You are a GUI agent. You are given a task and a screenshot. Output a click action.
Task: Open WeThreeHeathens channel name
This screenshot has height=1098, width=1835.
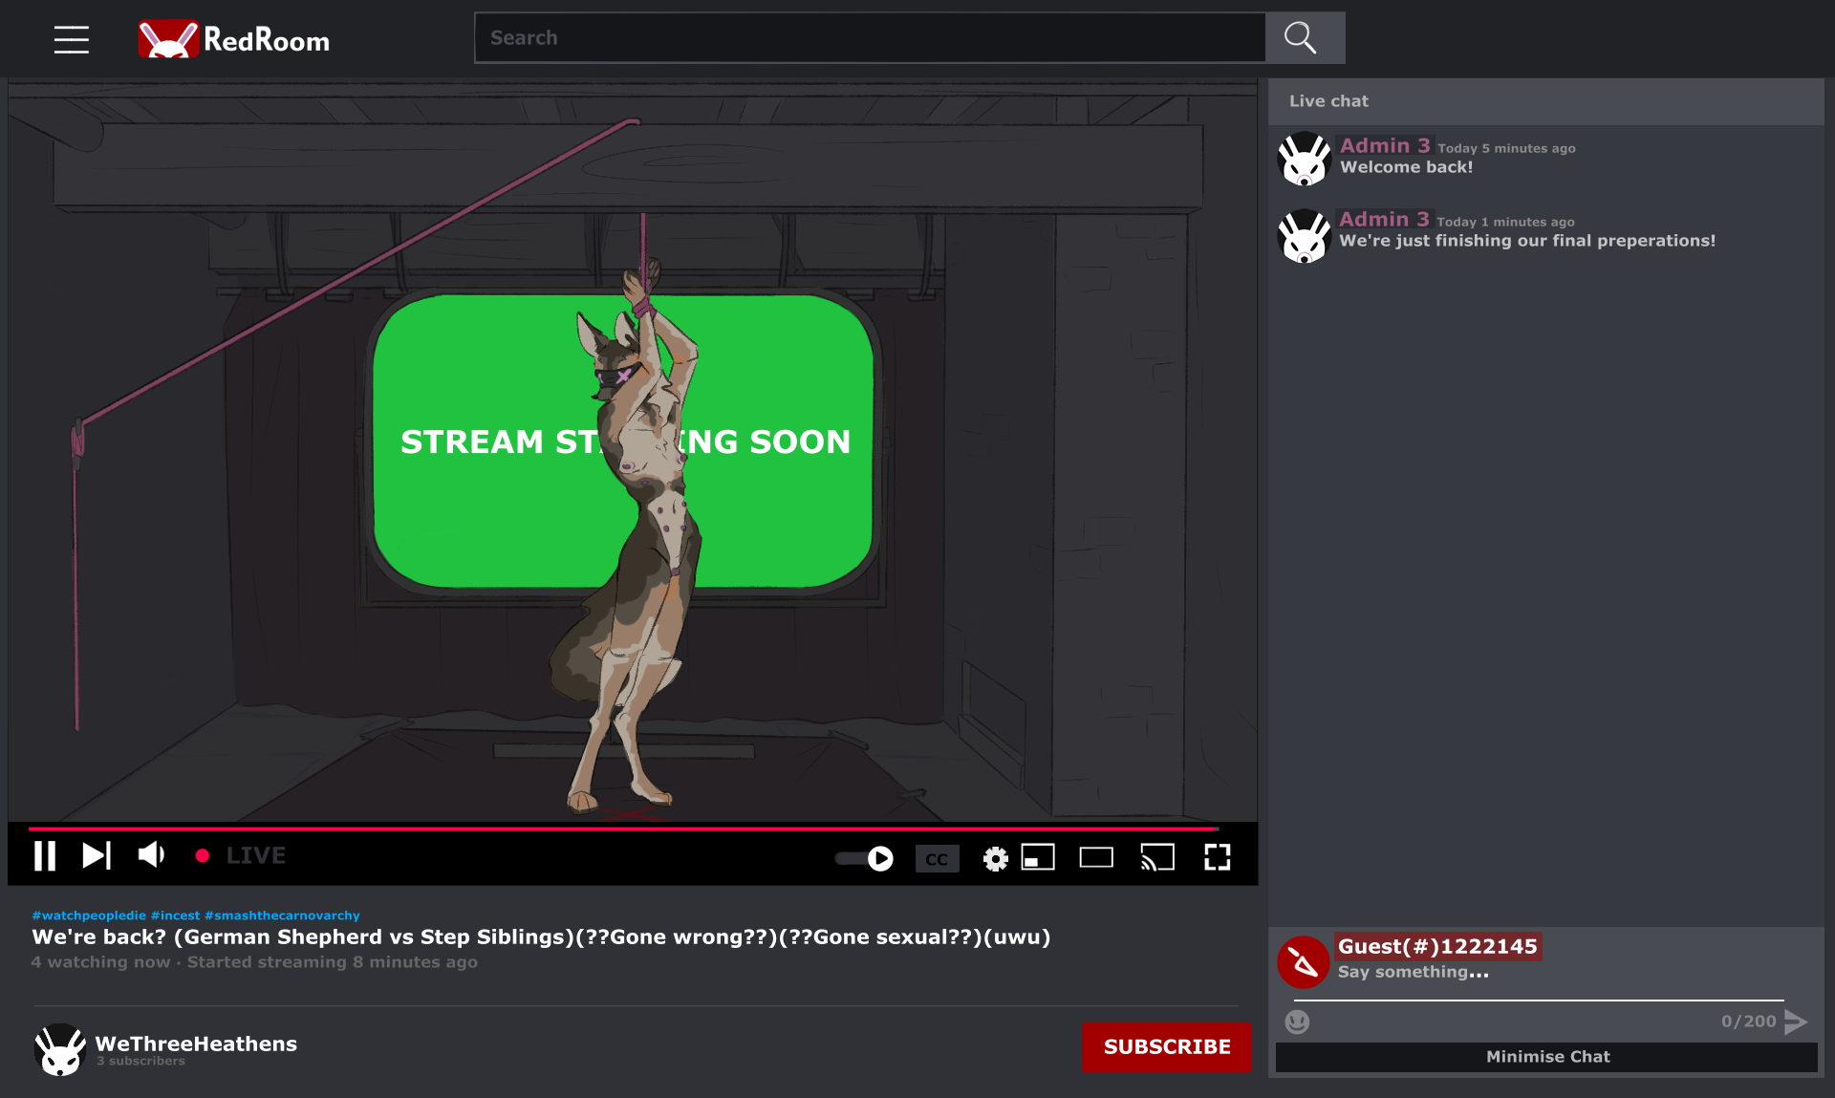(196, 1044)
